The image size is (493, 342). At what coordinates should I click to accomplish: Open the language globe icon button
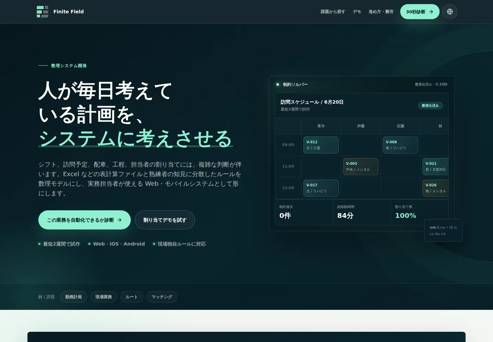point(450,12)
